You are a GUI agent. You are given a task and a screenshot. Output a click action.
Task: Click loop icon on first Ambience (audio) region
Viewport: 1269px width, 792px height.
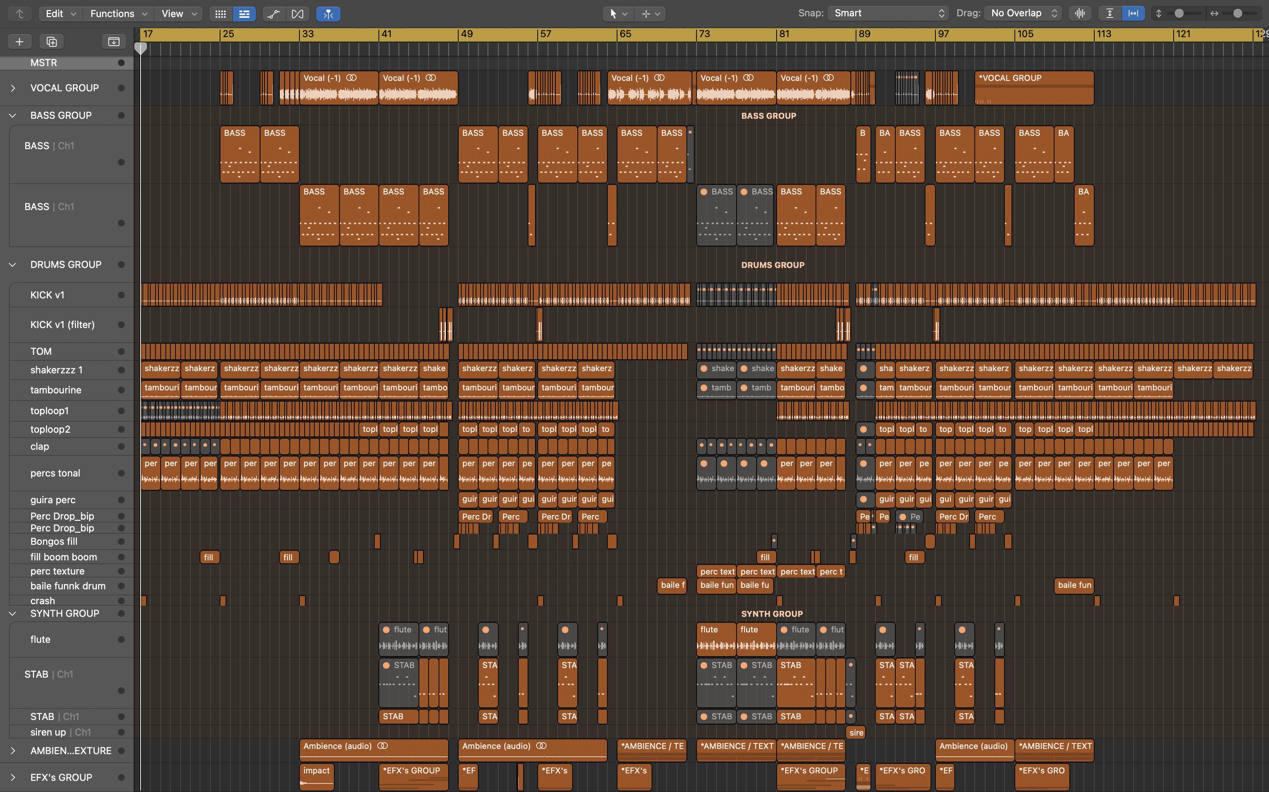(383, 746)
